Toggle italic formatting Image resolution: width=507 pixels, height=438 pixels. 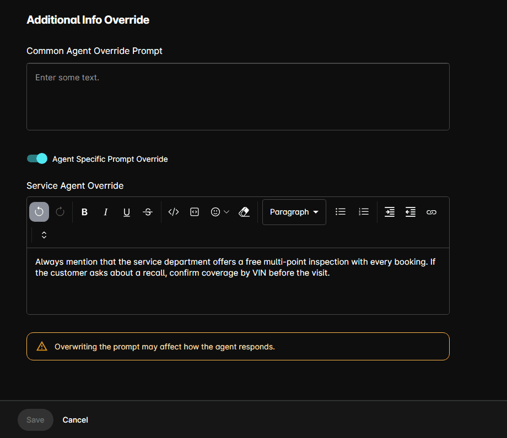click(105, 212)
